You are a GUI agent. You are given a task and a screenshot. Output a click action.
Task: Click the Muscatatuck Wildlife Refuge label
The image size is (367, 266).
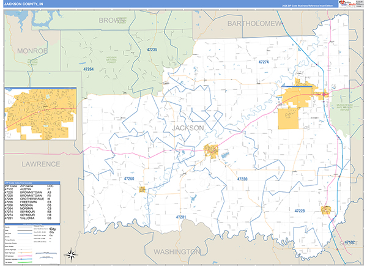[344, 108]
